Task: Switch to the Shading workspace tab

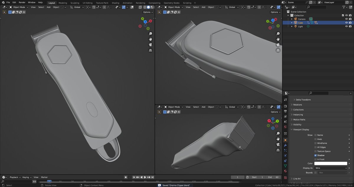Action: [115, 3]
